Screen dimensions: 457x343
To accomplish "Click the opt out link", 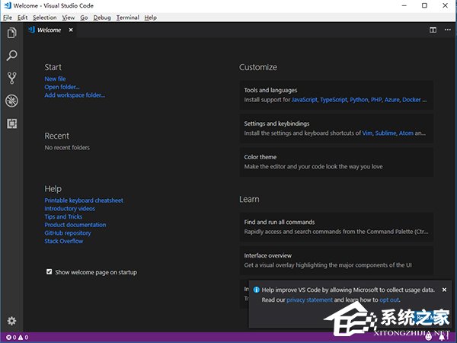I will tap(389, 300).
